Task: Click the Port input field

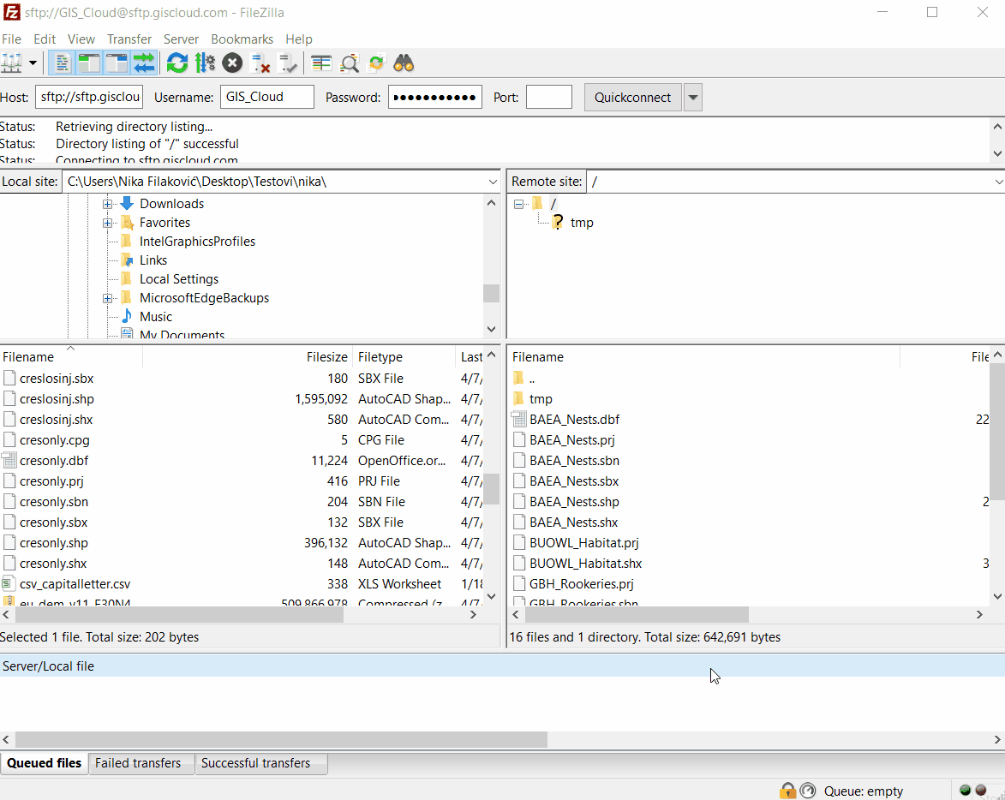Action: pyautogui.click(x=549, y=97)
